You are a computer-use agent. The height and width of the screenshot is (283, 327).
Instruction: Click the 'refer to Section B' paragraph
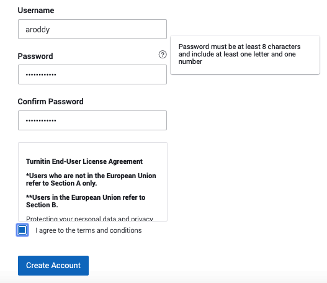[86, 201]
